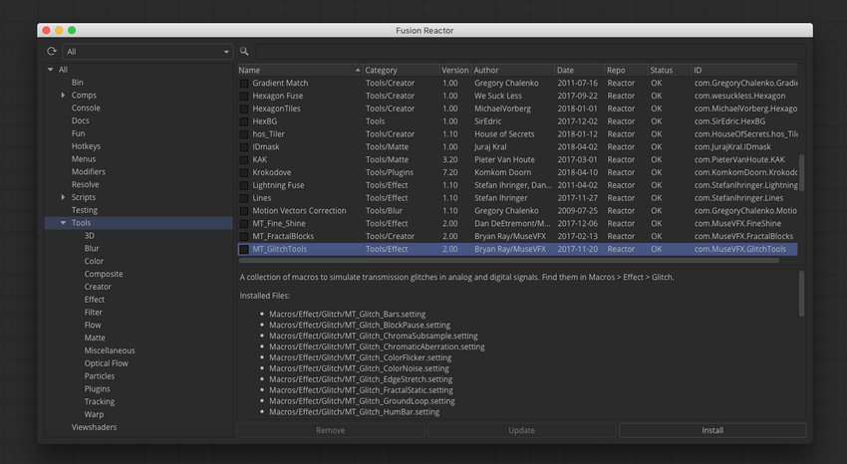Select the Color subcategory
The width and height of the screenshot is (847, 464).
(94, 261)
